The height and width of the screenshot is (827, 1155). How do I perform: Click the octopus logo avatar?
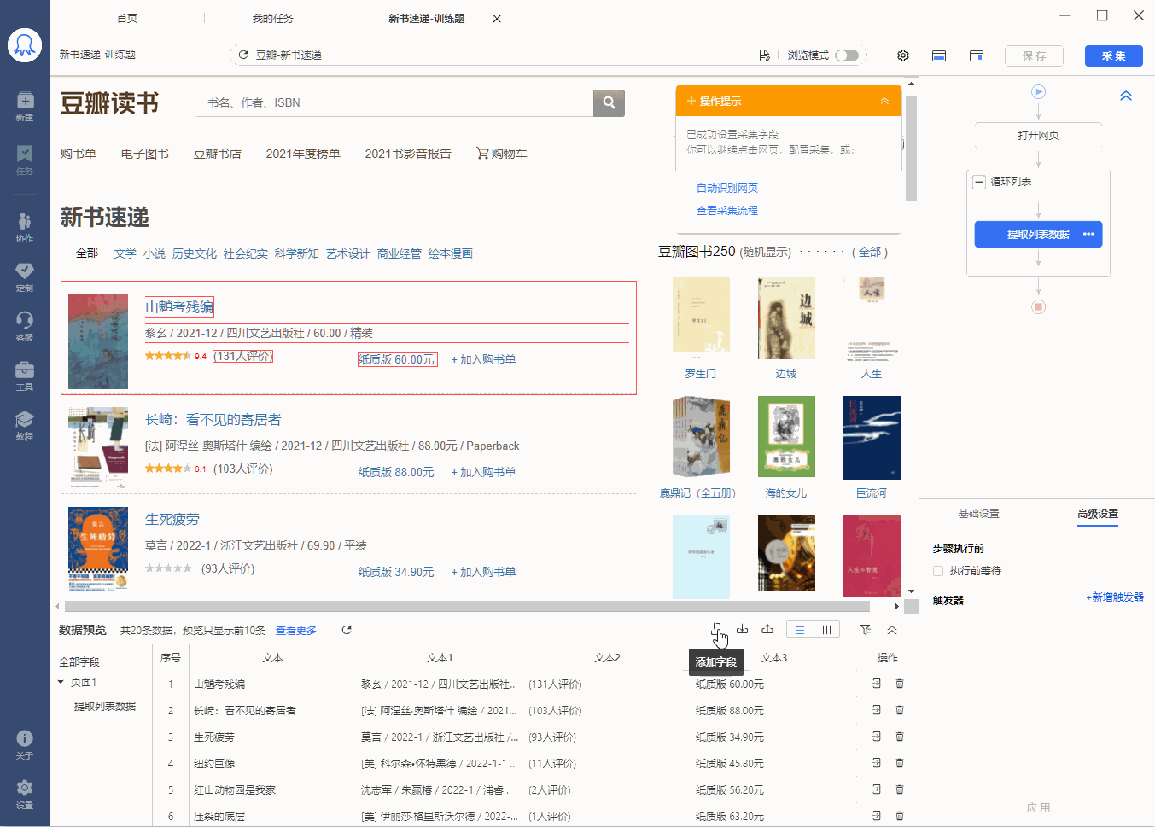click(x=25, y=45)
